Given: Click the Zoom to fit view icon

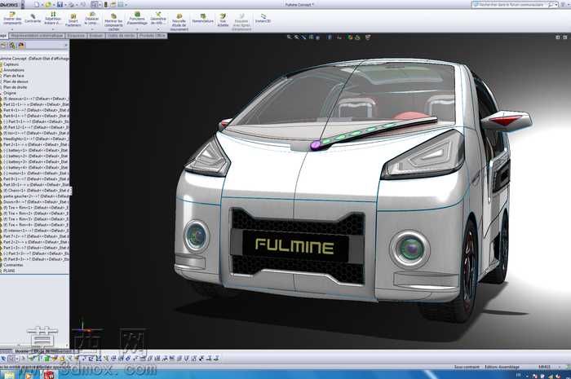Looking at the screenshot, I should (289, 37).
